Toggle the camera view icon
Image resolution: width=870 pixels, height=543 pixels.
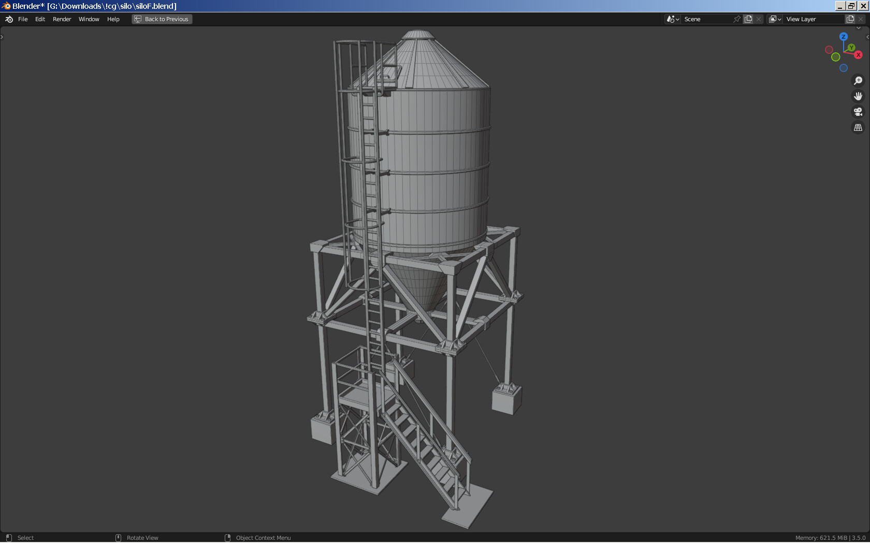click(x=858, y=111)
